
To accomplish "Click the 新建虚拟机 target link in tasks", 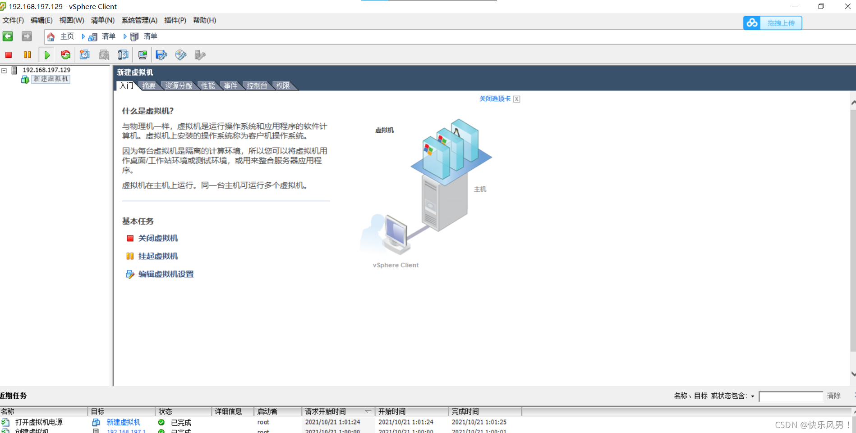I will pos(123,422).
